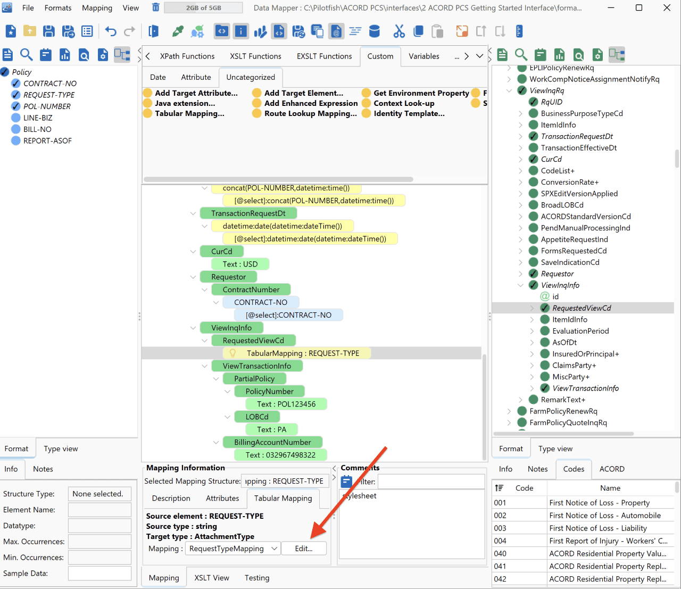Click the green eyedropper toolbar icon
This screenshot has width=681, height=589.
click(178, 31)
